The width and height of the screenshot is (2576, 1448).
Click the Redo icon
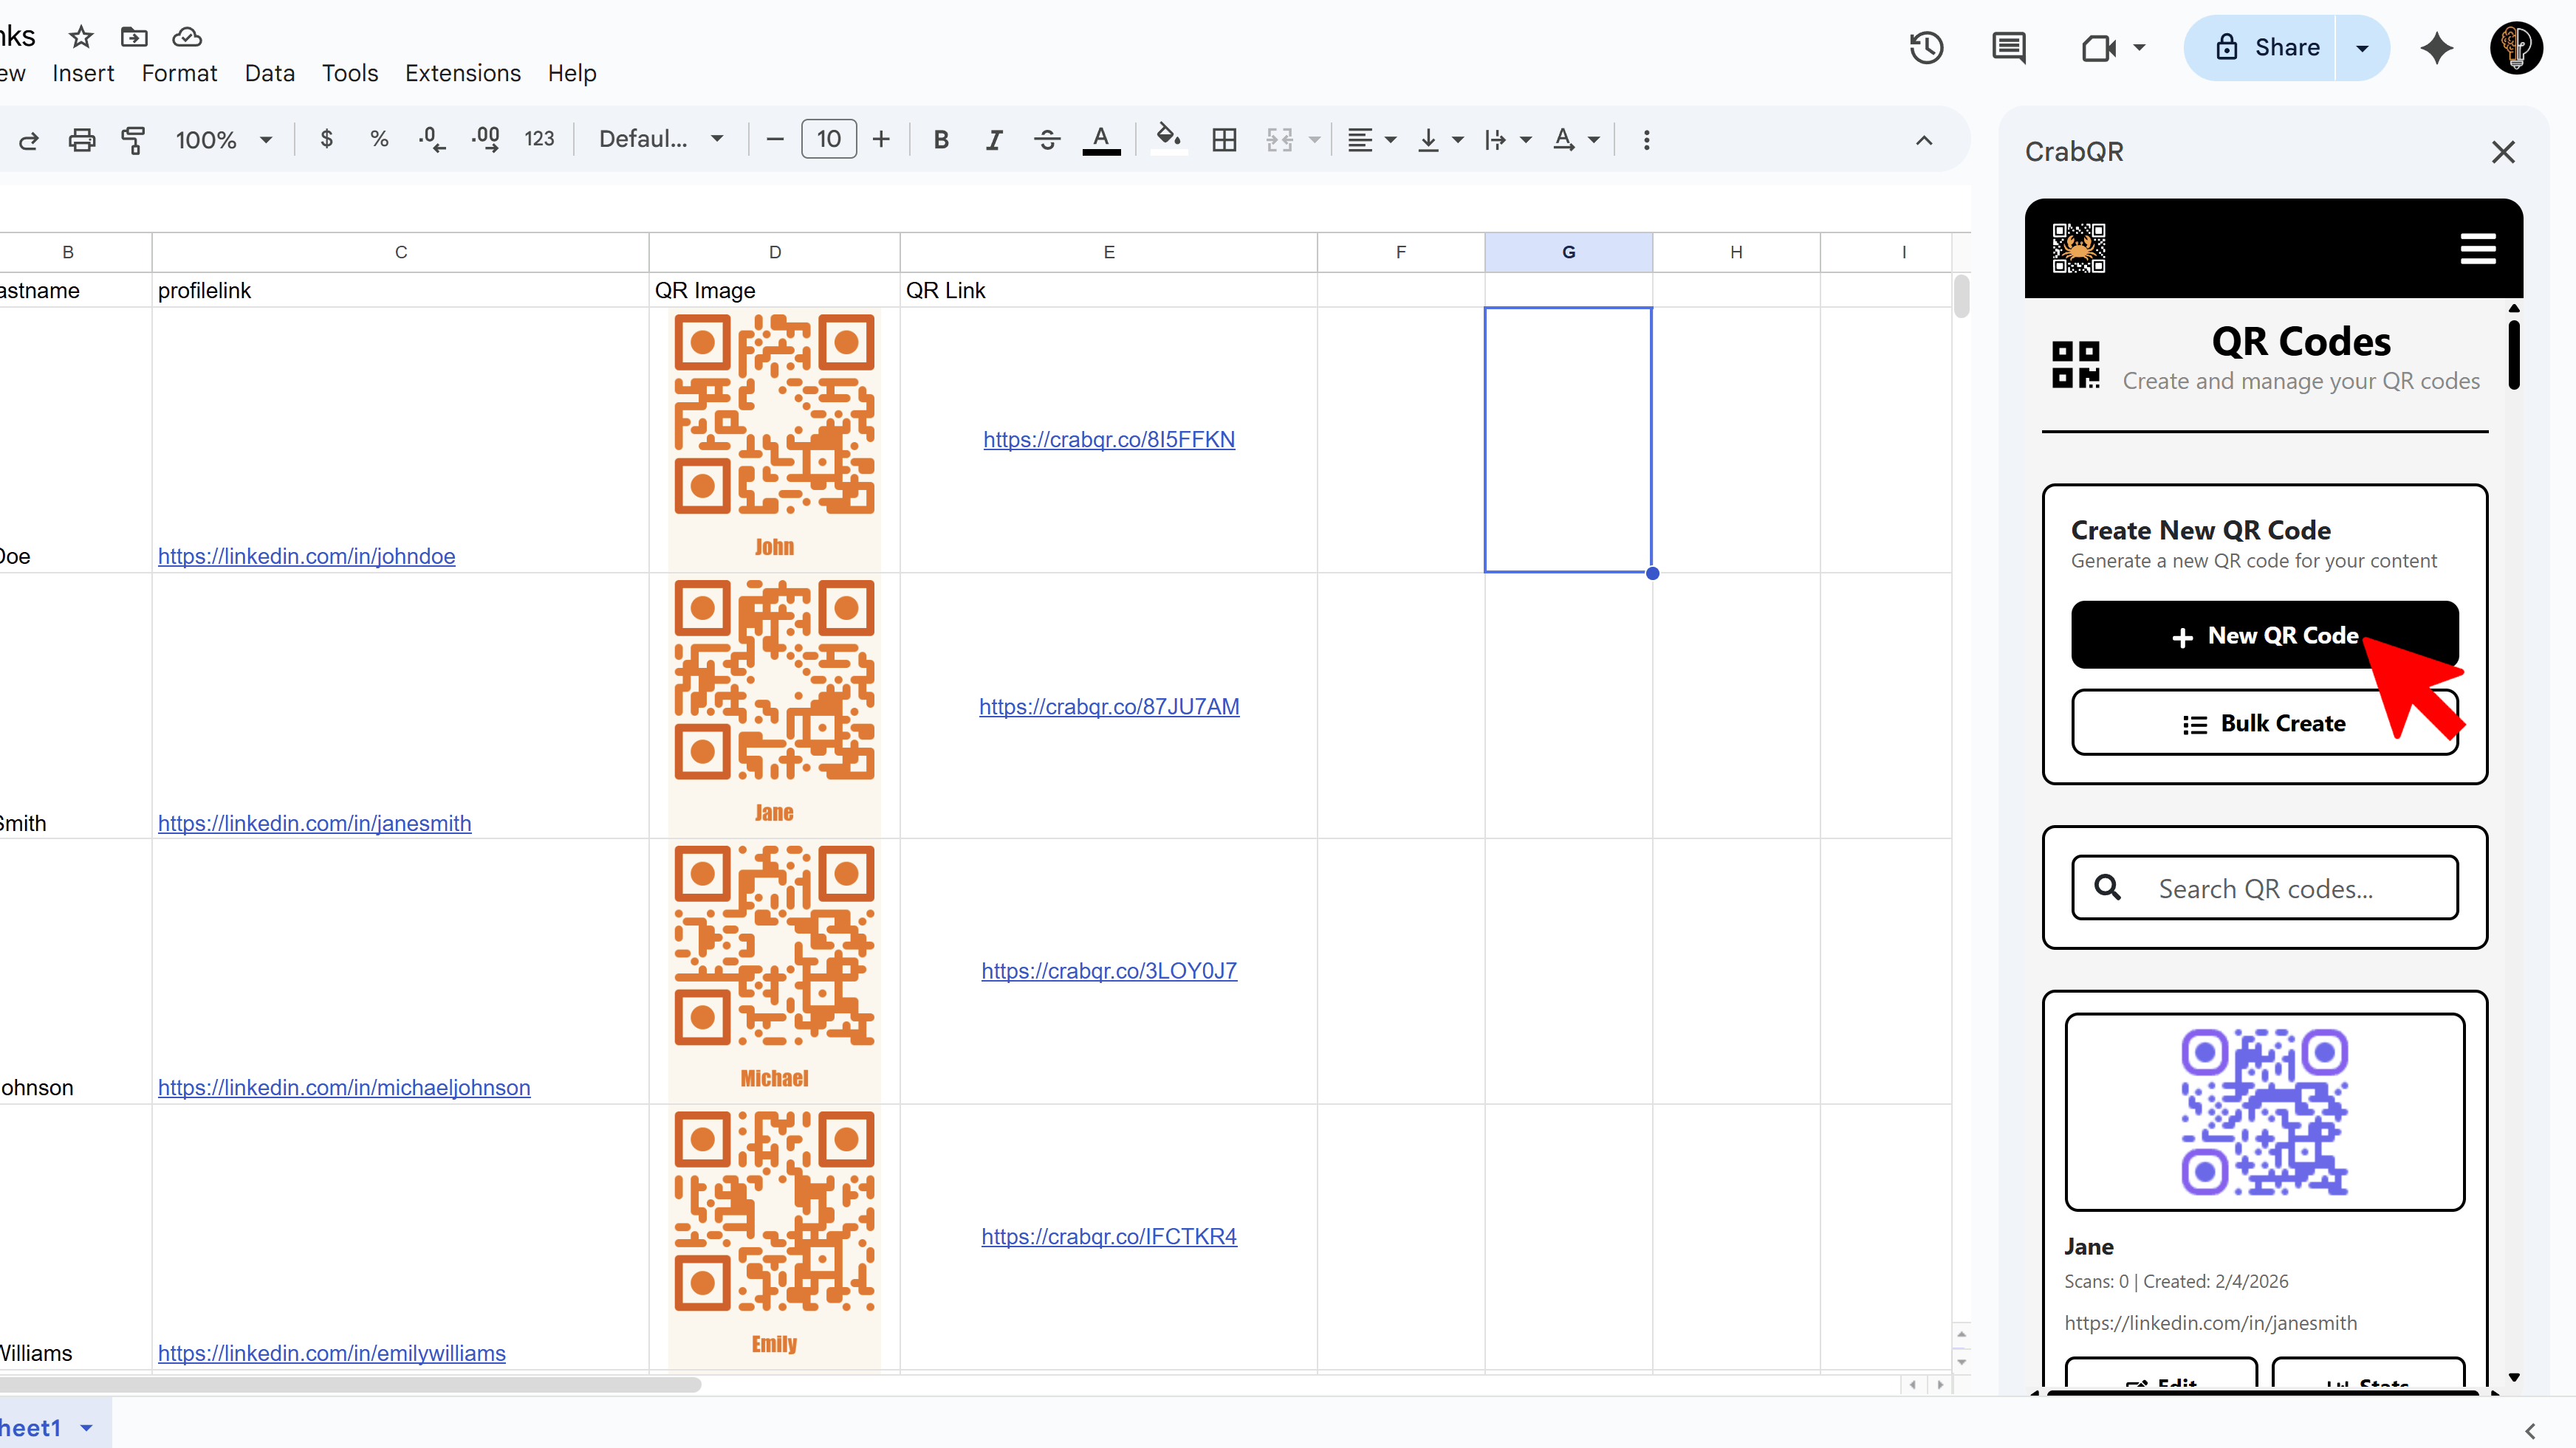point(28,140)
